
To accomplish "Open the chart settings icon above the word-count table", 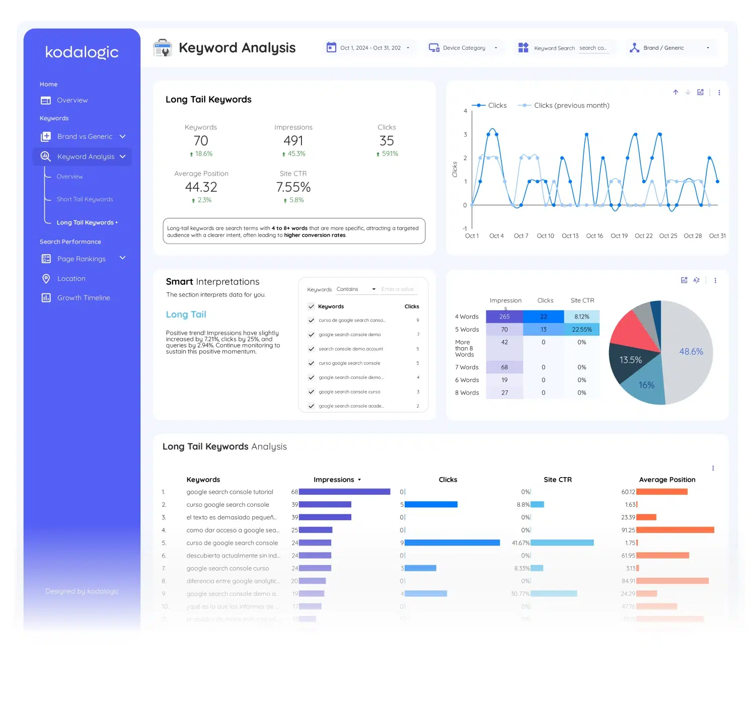I will pos(684,280).
